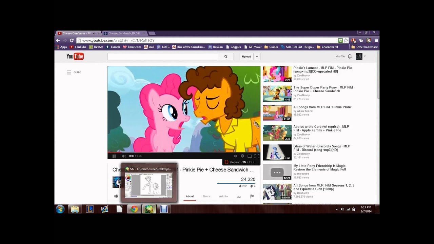Mute the video using the speaker icon
434x244 pixels.
tap(123, 156)
